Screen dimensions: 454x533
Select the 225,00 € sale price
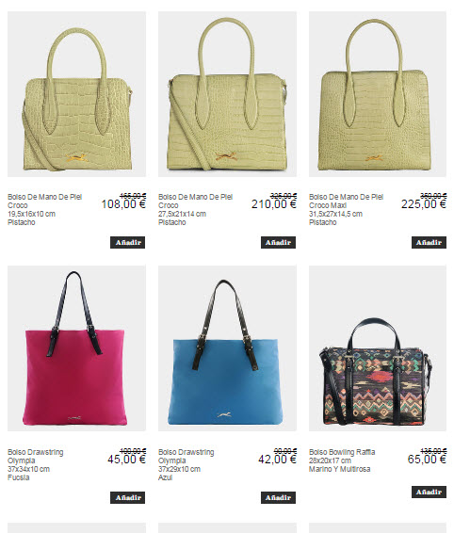tap(424, 204)
